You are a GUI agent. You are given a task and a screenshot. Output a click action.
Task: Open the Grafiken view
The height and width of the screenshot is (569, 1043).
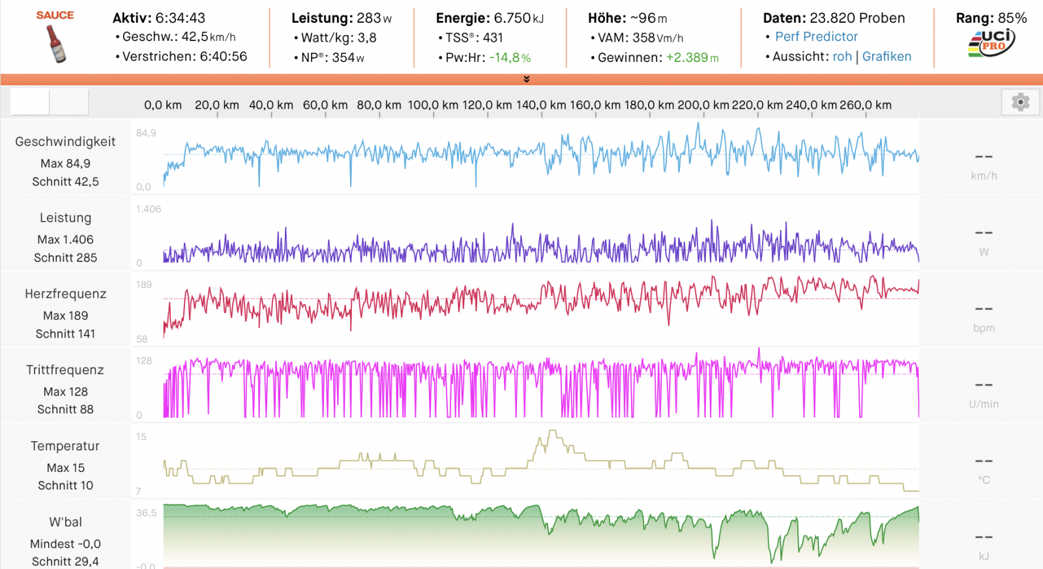(887, 57)
